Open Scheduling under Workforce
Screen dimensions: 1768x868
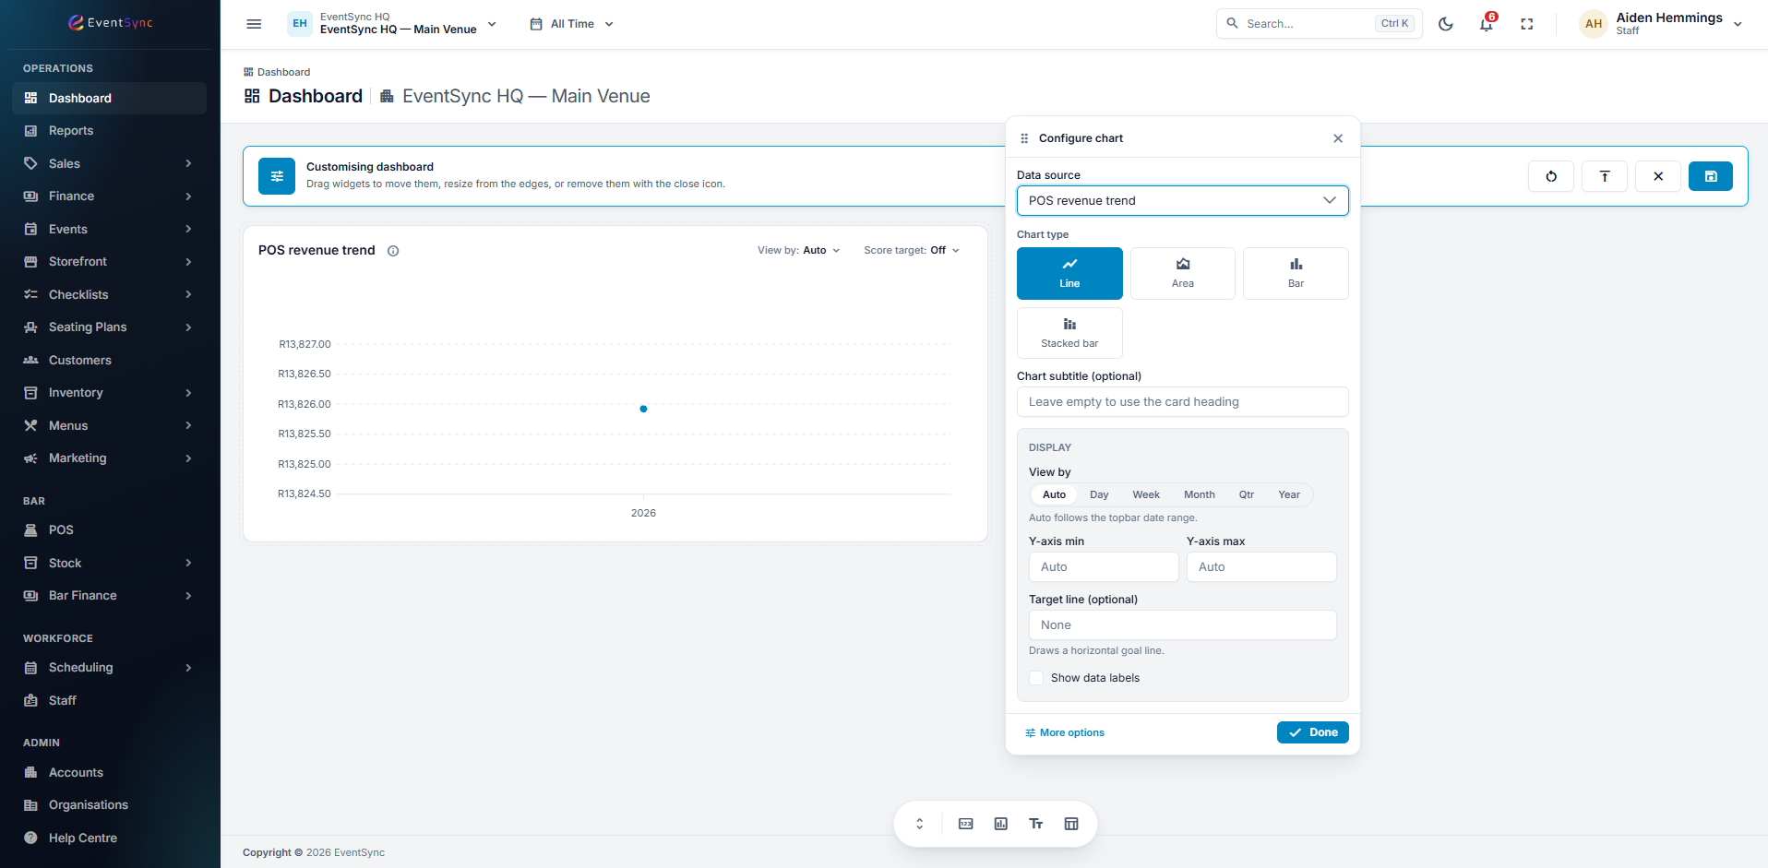[x=109, y=668]
